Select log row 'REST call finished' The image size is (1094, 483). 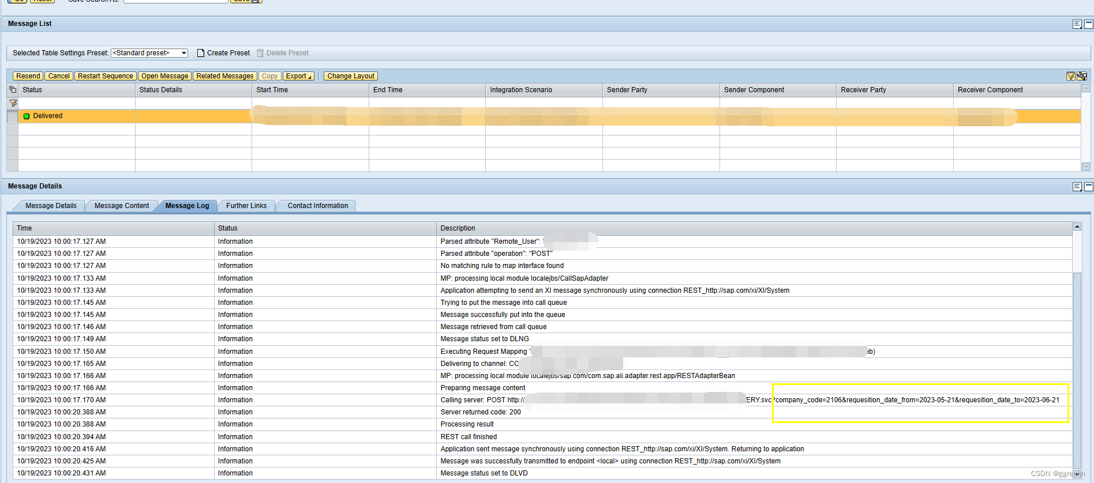[x=542, y=437]
